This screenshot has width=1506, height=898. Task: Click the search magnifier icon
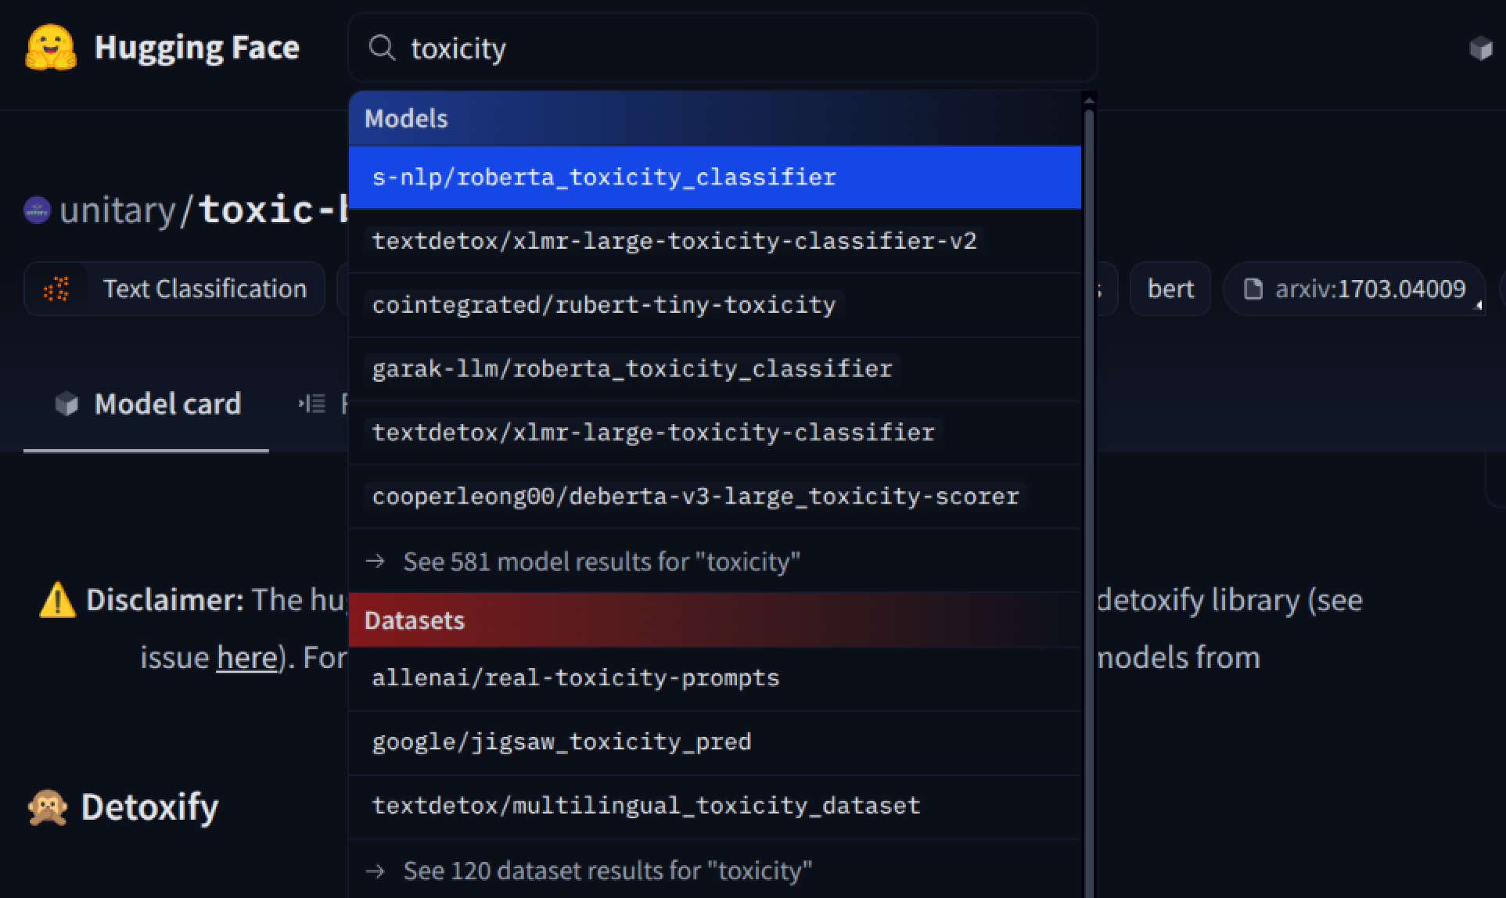coord(382,48)
